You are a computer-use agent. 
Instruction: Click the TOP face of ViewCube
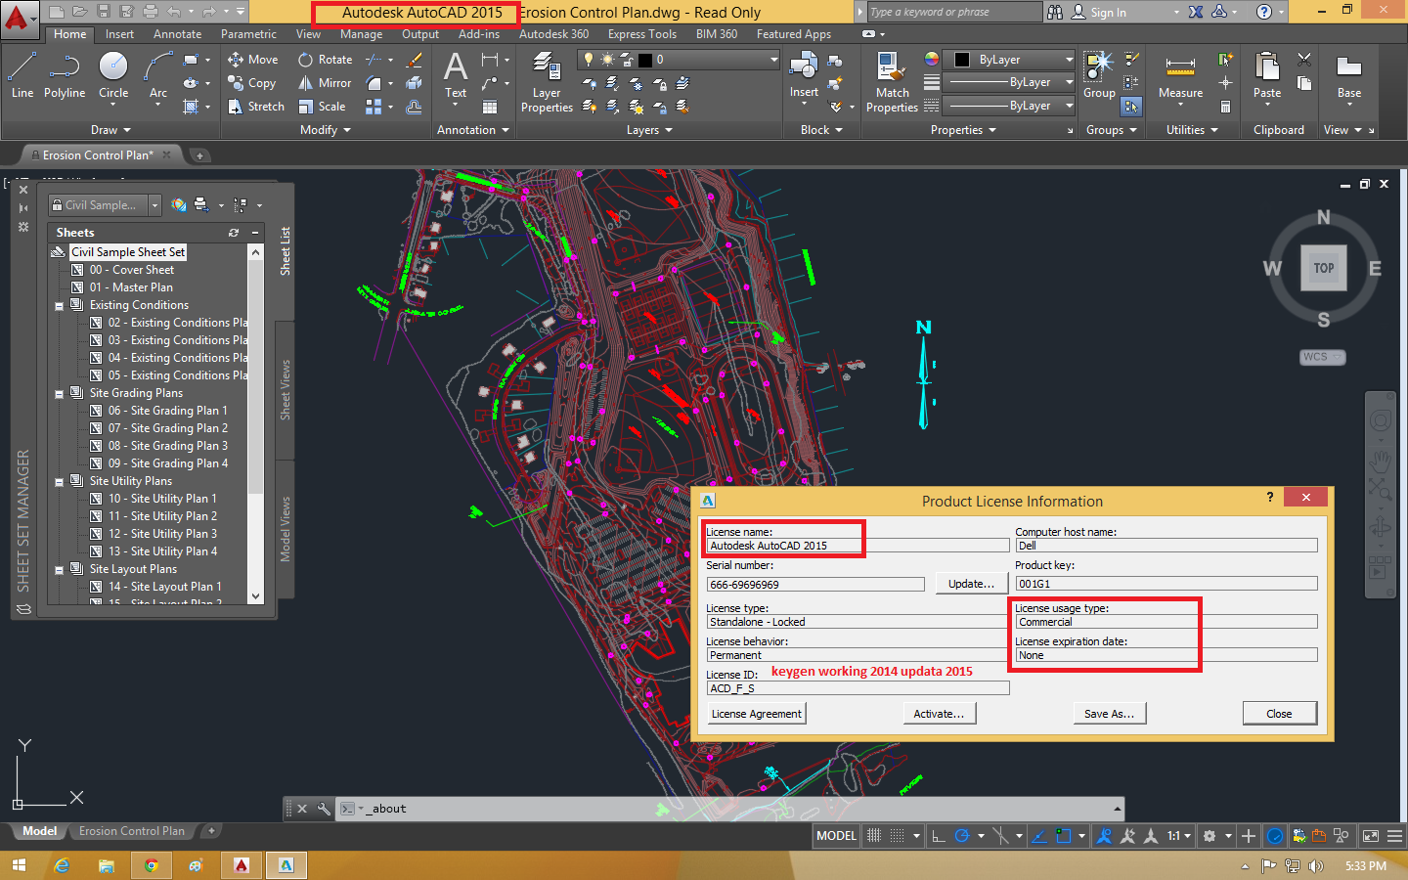click(x=1324, y=268)
